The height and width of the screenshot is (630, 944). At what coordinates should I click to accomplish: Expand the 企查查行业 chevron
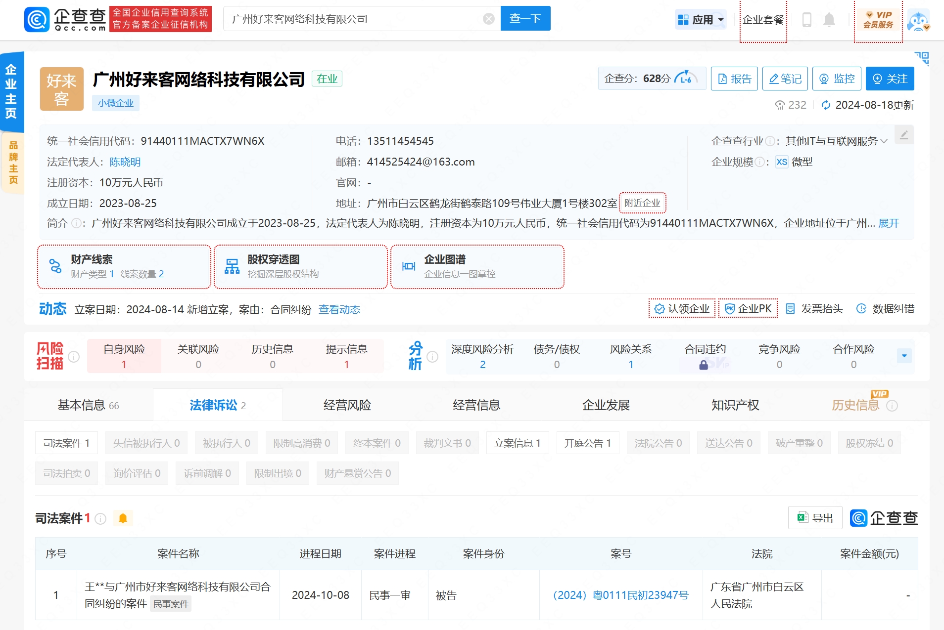click(x=884, y=141)
